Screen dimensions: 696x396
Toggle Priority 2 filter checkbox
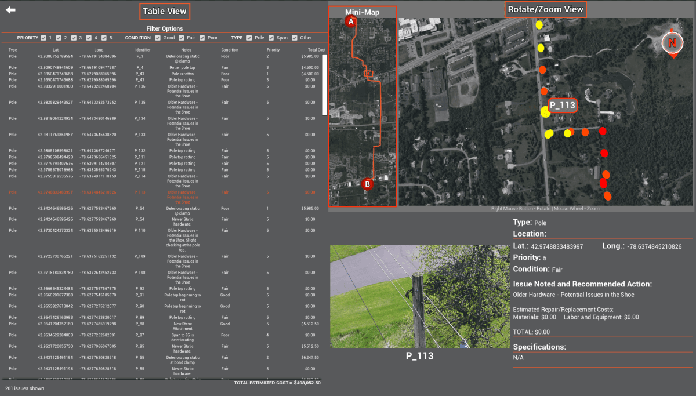(59, 38)
